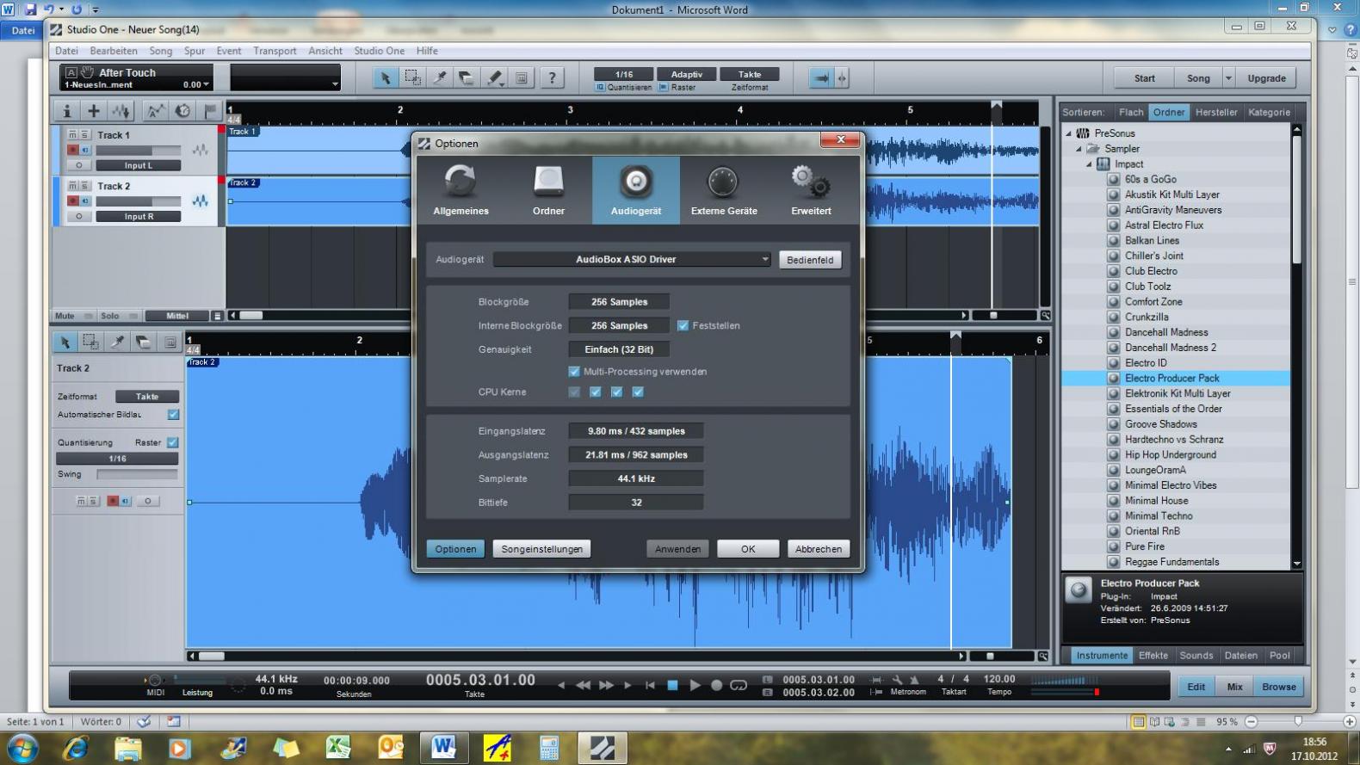
Task: Toggle monitor button on Track 2
Action: 85,201
